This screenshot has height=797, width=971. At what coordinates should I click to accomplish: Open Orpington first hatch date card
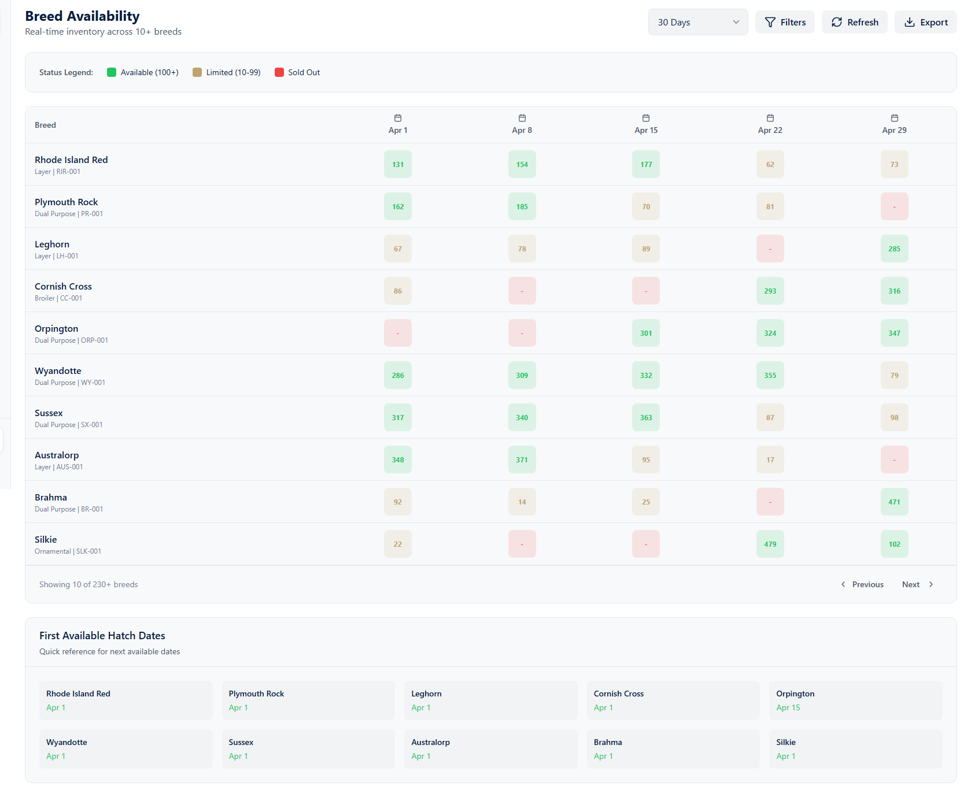[x=855, y=700]
